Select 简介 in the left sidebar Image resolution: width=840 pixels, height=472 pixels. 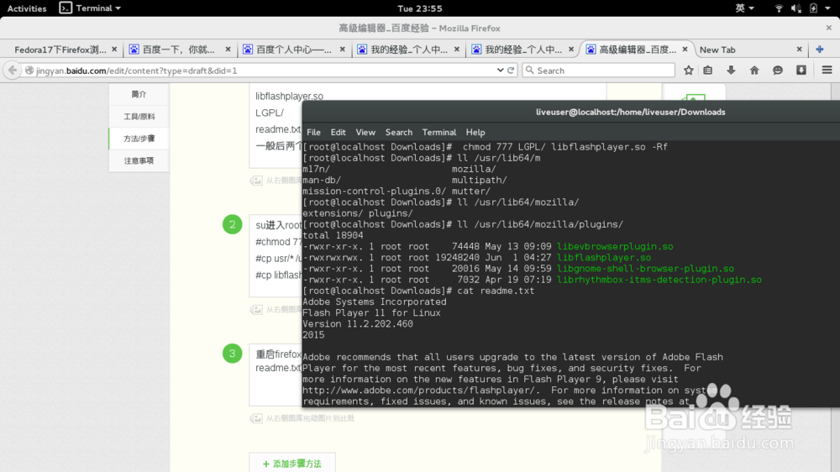(x=139, y=94)
